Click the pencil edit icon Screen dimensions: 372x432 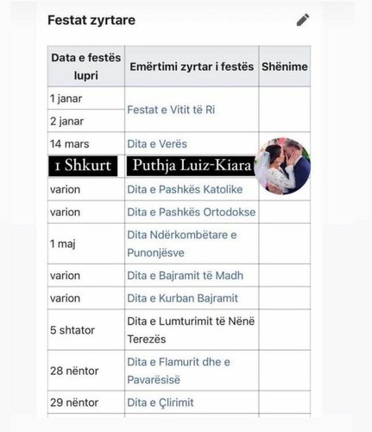(x=303, y=20)
